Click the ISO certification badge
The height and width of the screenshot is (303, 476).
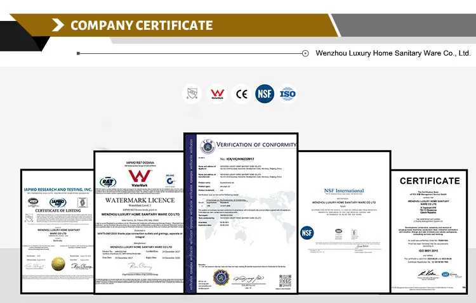tap(288, 94)
